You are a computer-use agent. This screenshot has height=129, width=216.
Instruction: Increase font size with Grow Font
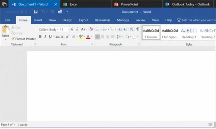72,29
